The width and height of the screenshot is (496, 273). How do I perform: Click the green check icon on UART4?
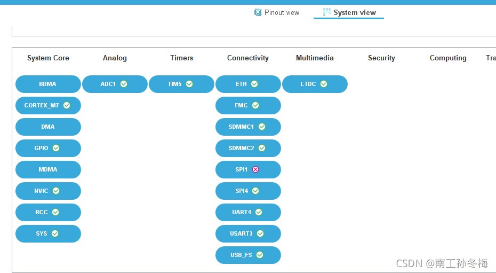[259, 212]
